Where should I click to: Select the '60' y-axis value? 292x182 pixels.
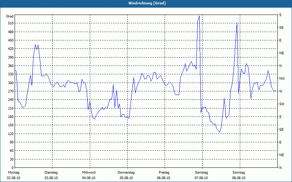point(12,151)
